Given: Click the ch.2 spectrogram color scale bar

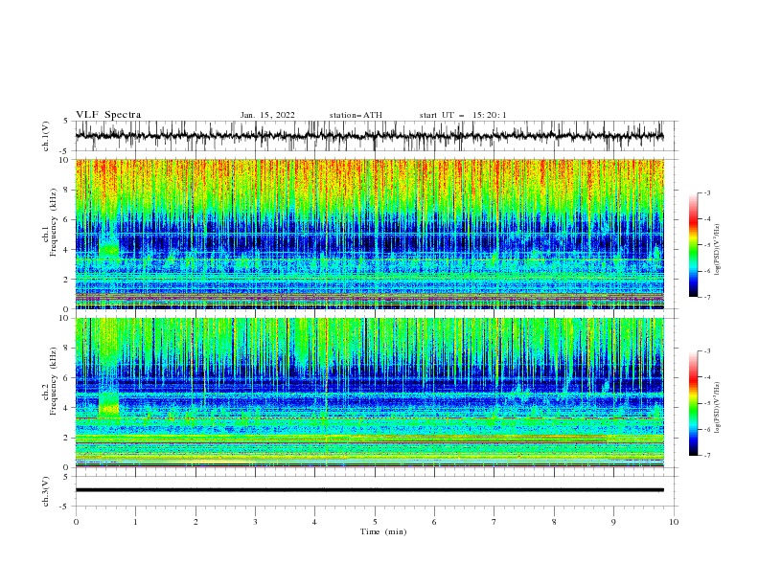Looking at the screenshot, I should [693, 403].
